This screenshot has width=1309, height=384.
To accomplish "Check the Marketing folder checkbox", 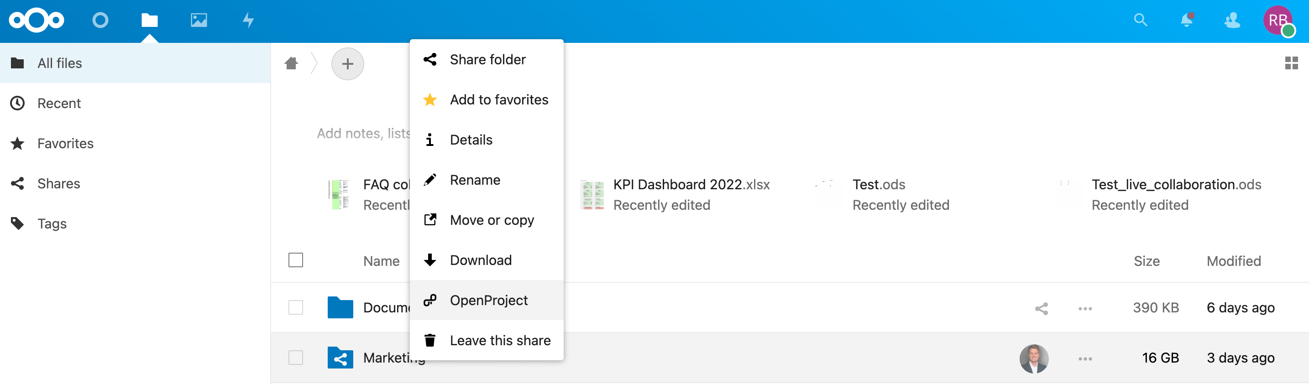I will coord(296,358).
